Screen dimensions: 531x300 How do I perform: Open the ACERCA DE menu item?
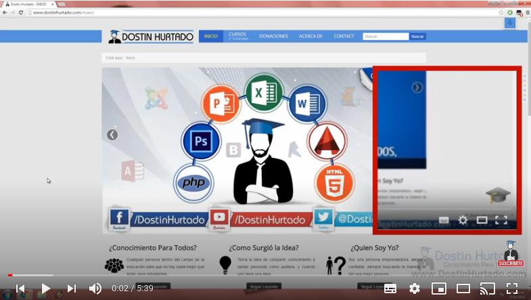click(311, 37)
